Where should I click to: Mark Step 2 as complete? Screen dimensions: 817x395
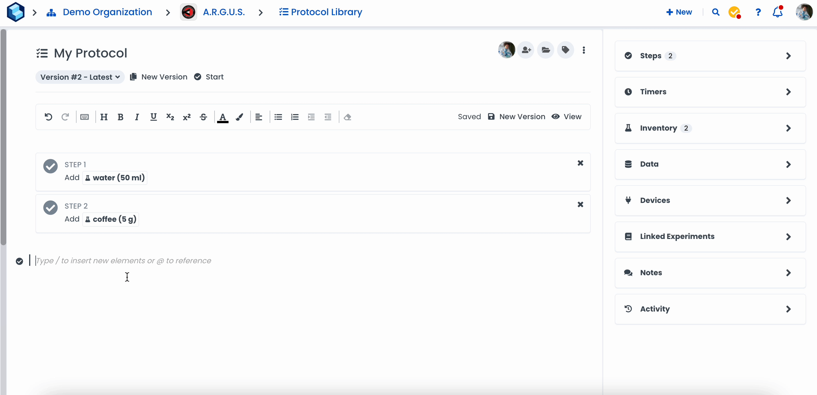pyautogui.click(x=51, y=208)
